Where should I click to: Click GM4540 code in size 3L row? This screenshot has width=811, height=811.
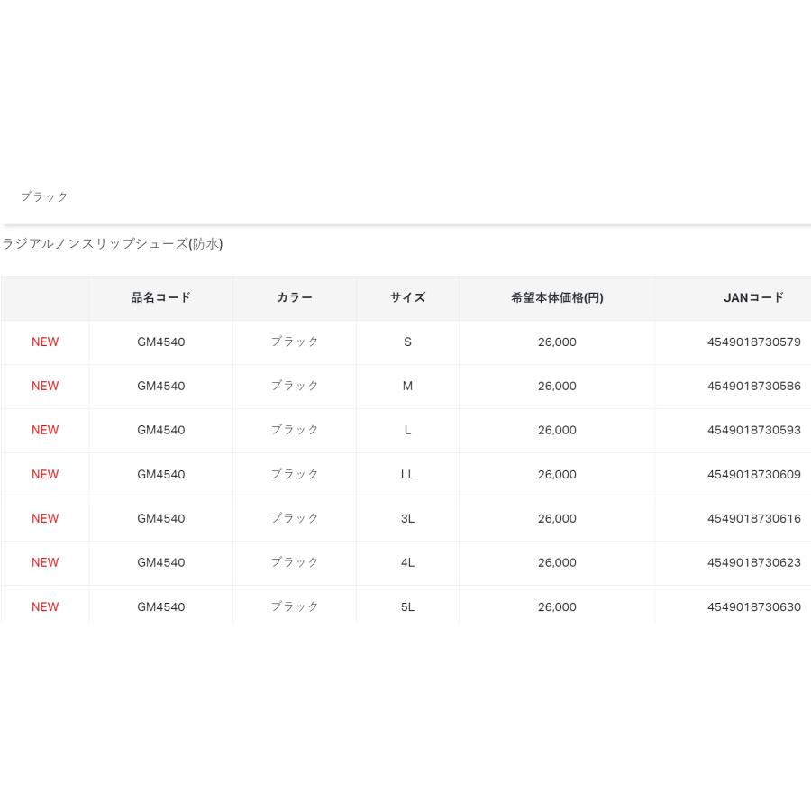161,518
